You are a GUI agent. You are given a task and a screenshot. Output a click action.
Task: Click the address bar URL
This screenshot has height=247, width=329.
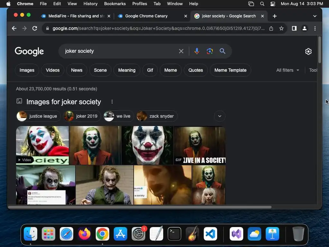coord(158,28)
